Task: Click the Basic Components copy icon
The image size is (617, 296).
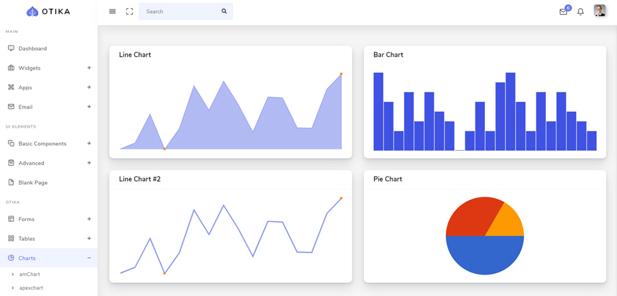Action: pyautogui.click(x=11, y=143)
